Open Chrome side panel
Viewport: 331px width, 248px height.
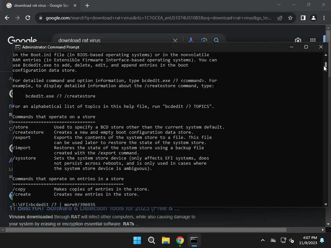point(303,18)
